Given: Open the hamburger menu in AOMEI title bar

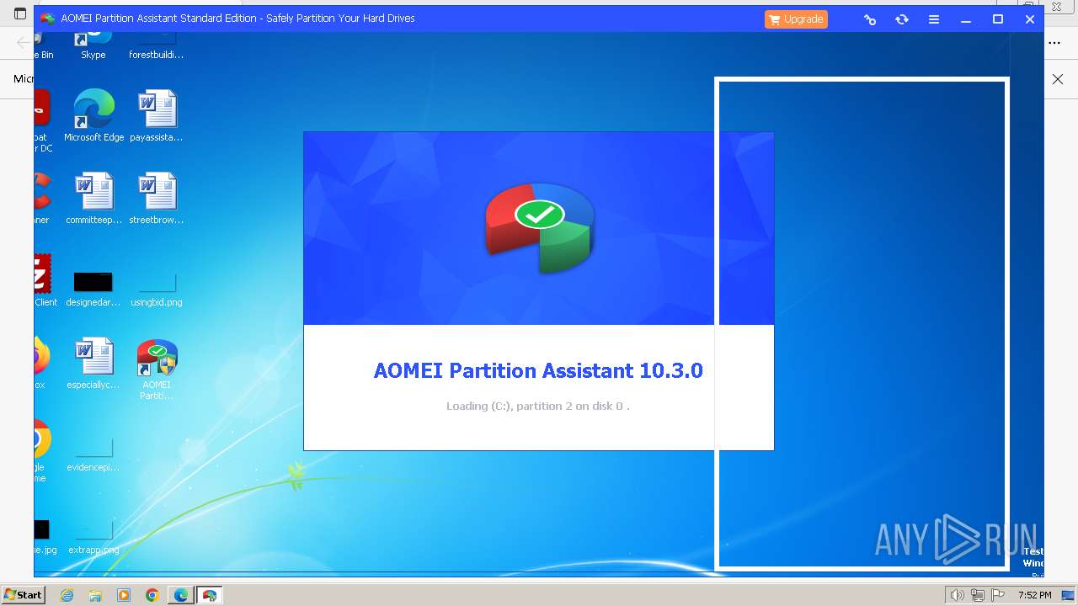Looking at the screenshot, I should [x=934, y=19].
